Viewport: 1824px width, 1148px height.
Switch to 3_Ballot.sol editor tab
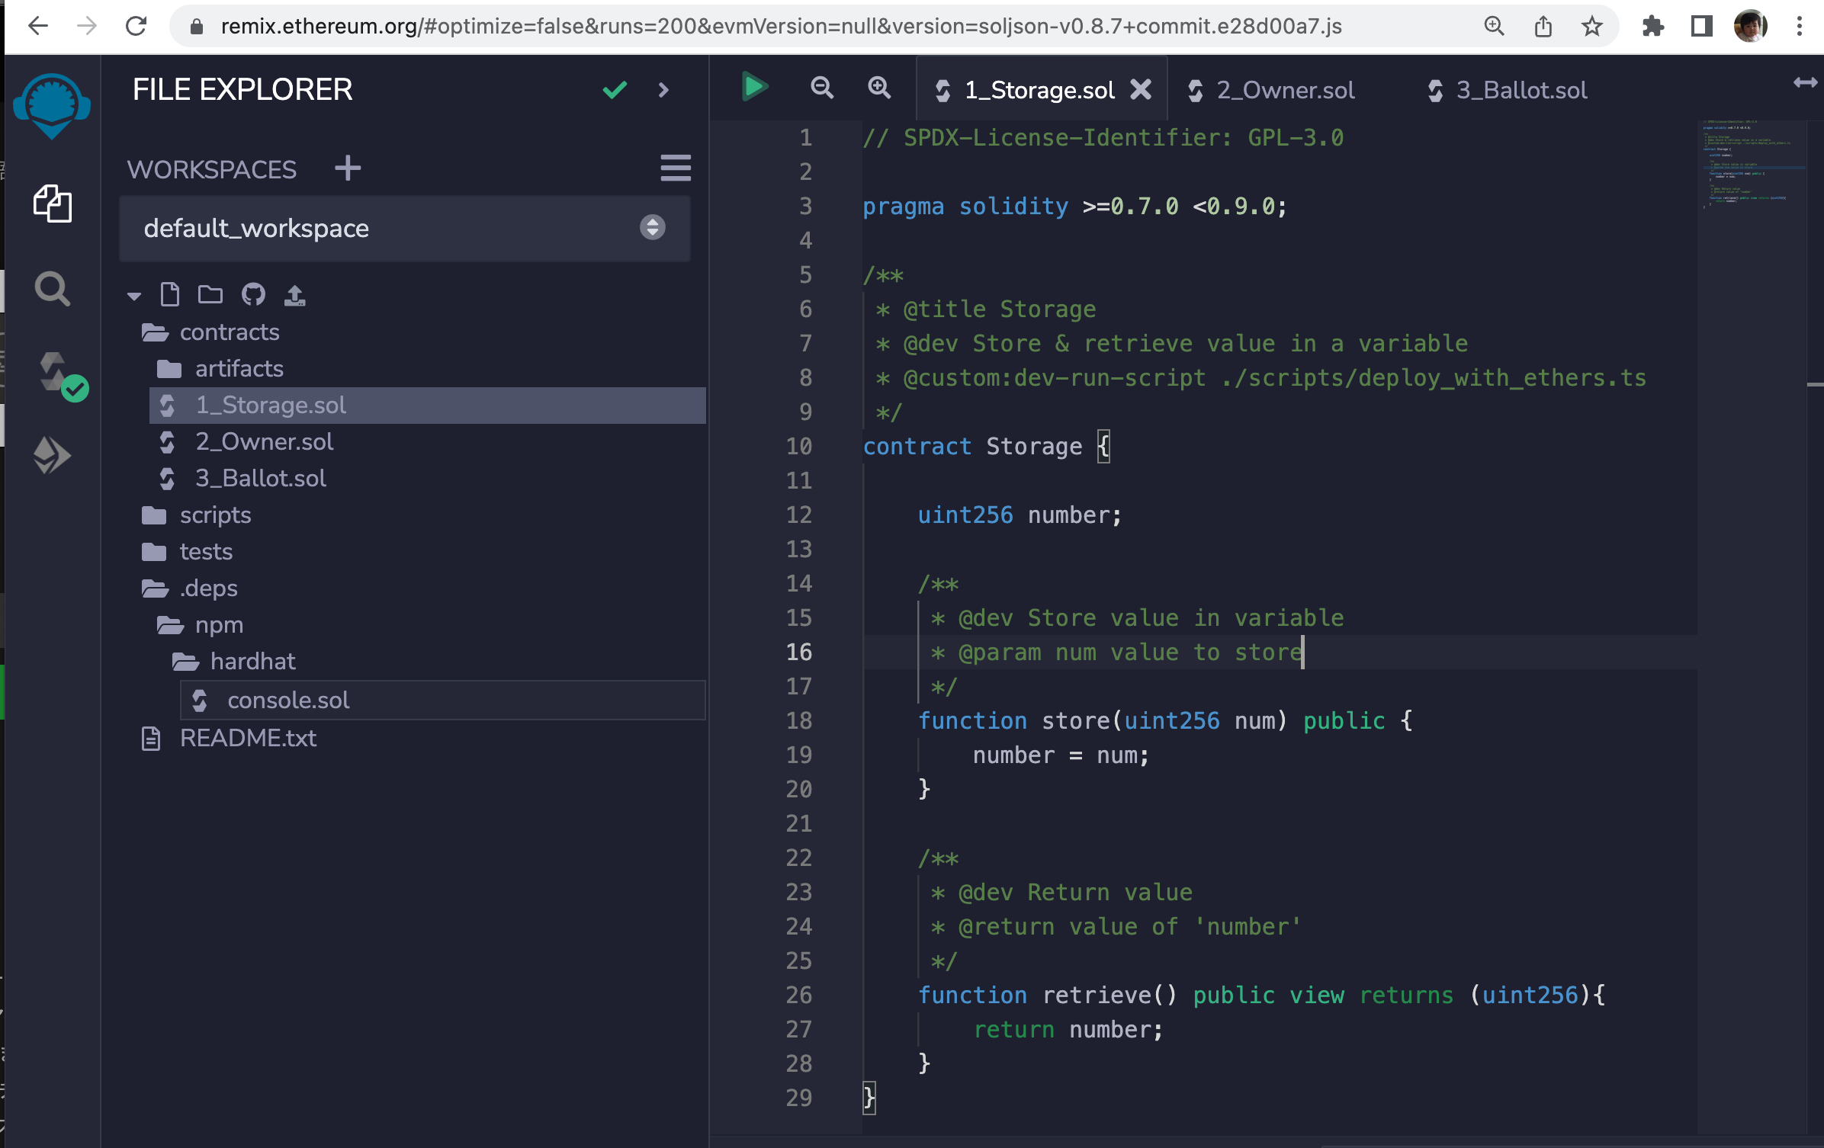(1507, 91)
